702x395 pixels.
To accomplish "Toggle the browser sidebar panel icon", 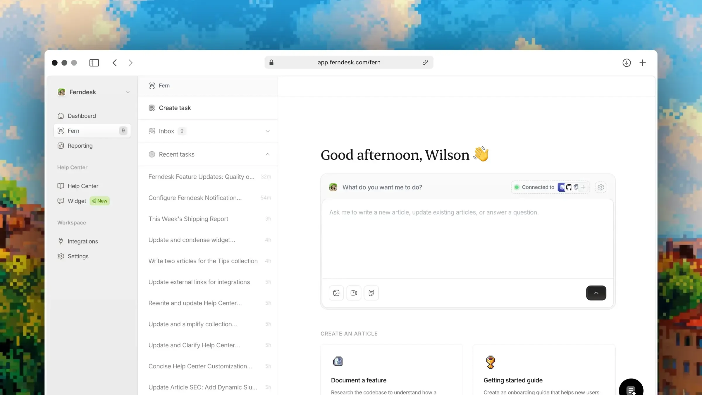I will pyautogui.click(x=94, y=63).
